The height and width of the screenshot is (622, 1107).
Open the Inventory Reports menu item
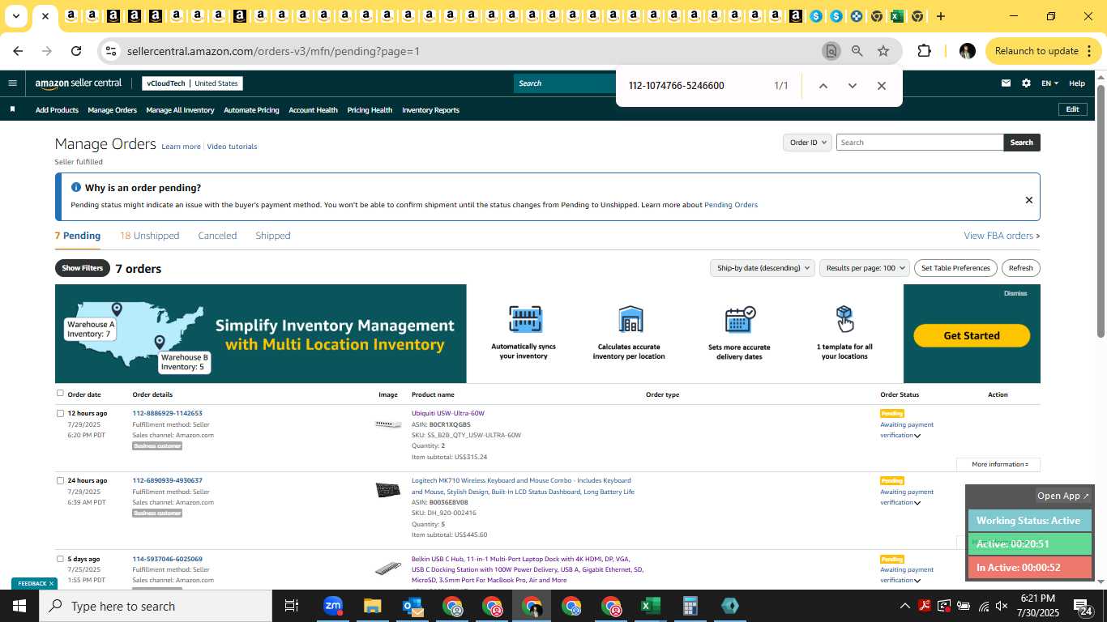pyautogui.click(x=430, y=110)
